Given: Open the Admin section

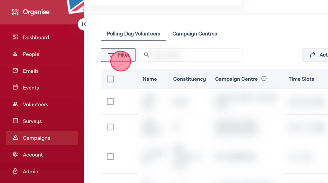Looking at the screenshot, I should [x=30, y=172].
